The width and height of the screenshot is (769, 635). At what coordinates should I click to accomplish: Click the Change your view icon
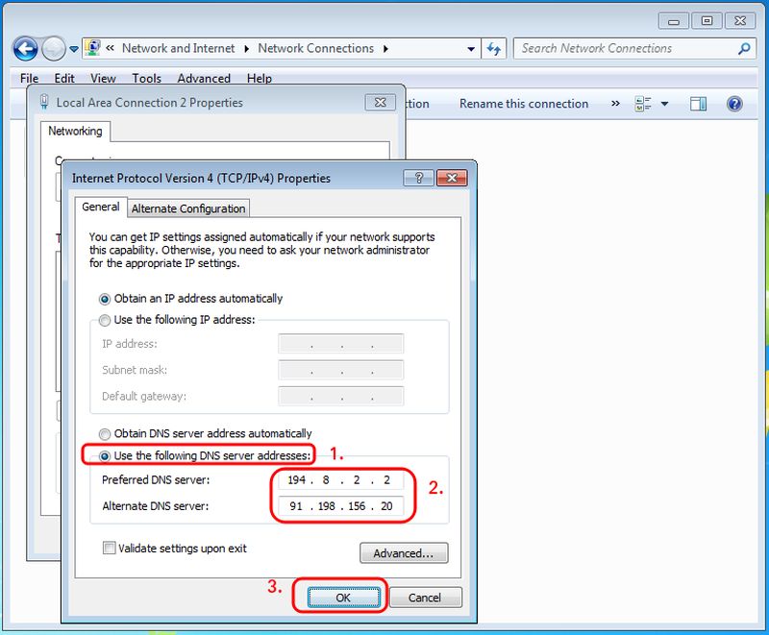[643, 104]
